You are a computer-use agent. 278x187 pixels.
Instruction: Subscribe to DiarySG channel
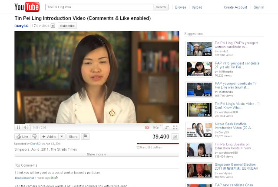[67, 26]
